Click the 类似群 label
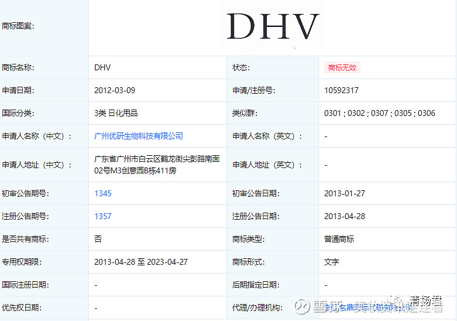This screenshot has height=321, width=457. click(x=245, y=113)
